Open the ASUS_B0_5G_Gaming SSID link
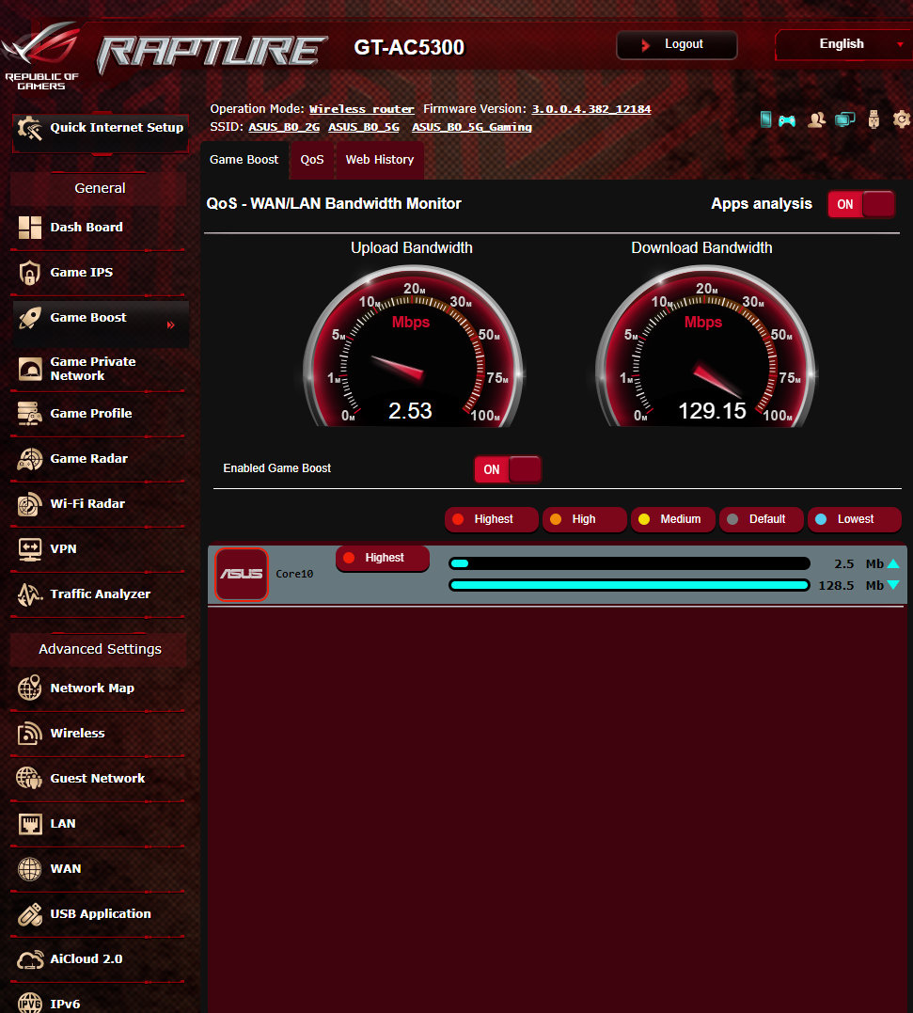 pyautogui.click(x=472, y=127)
